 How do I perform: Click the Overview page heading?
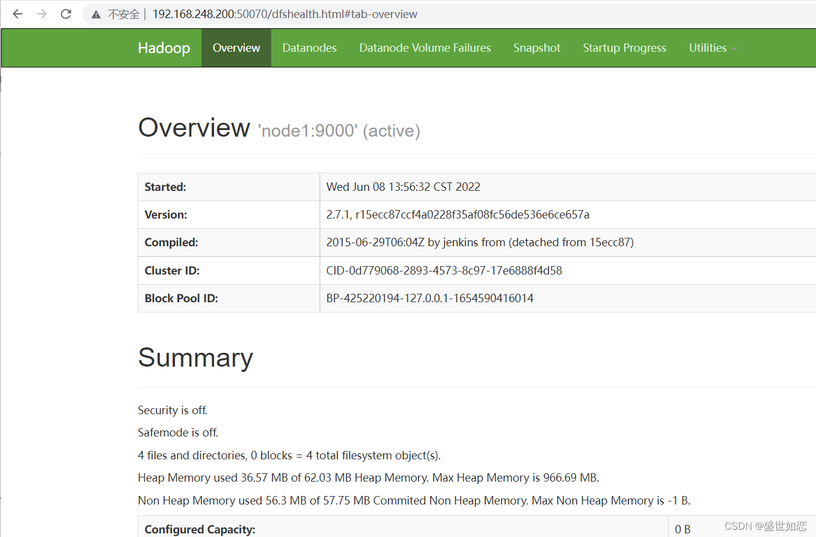(x=194, y=128)
